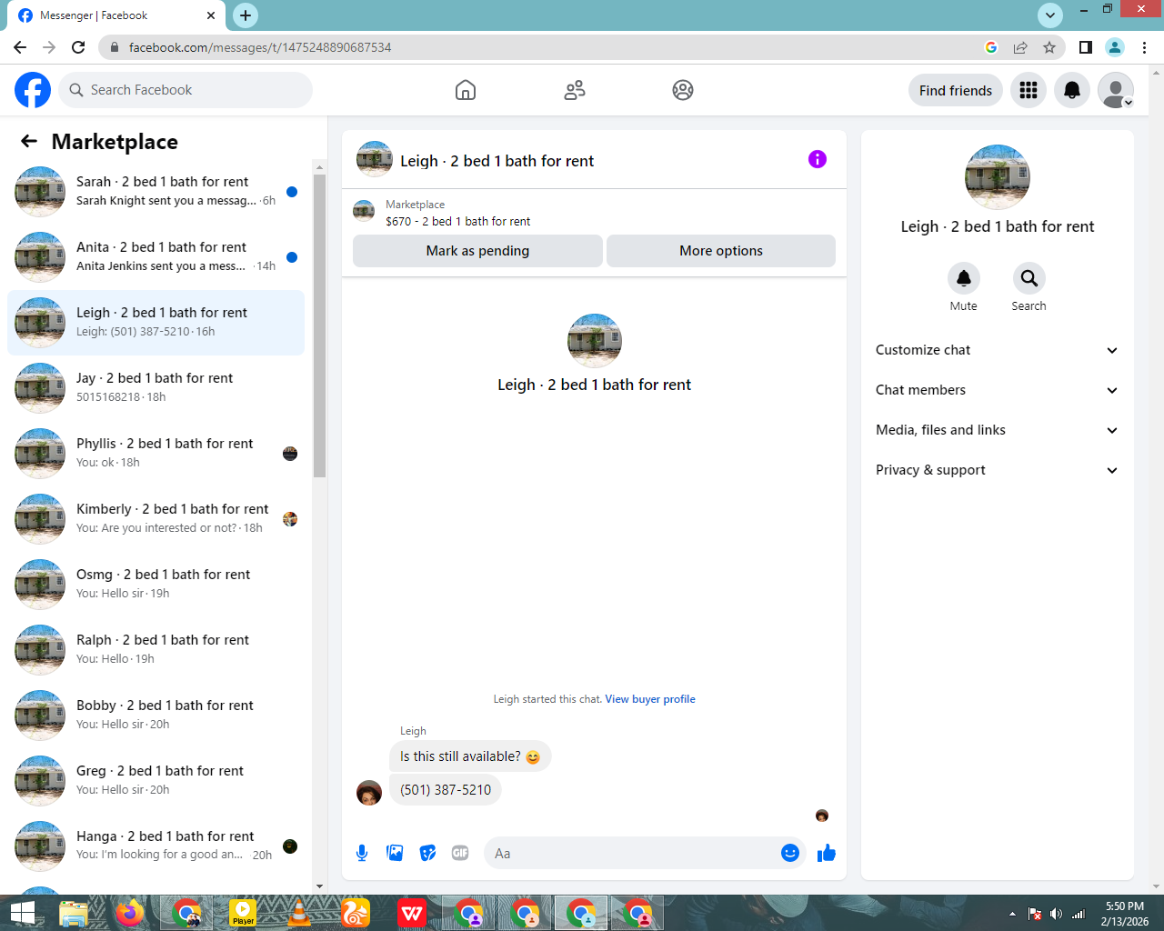Expand Chat members section
Image resolution: width=1164 pixels, height=931 pixels.
[x=998, y=390]
